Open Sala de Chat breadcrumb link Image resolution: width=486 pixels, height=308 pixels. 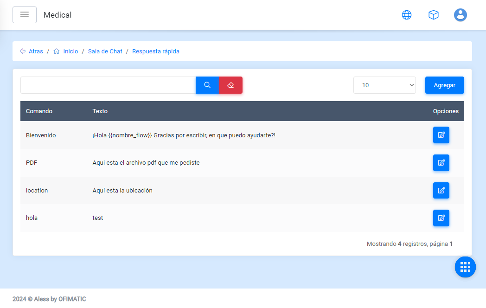tap(105, 51)
